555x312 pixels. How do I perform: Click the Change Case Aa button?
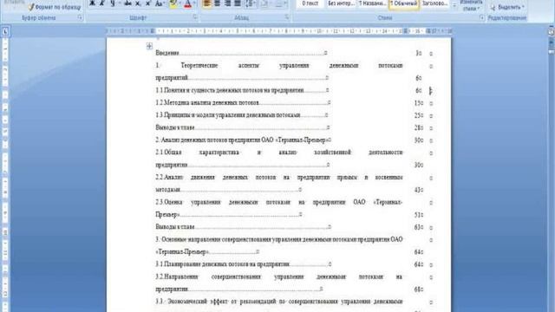point(160,3)
